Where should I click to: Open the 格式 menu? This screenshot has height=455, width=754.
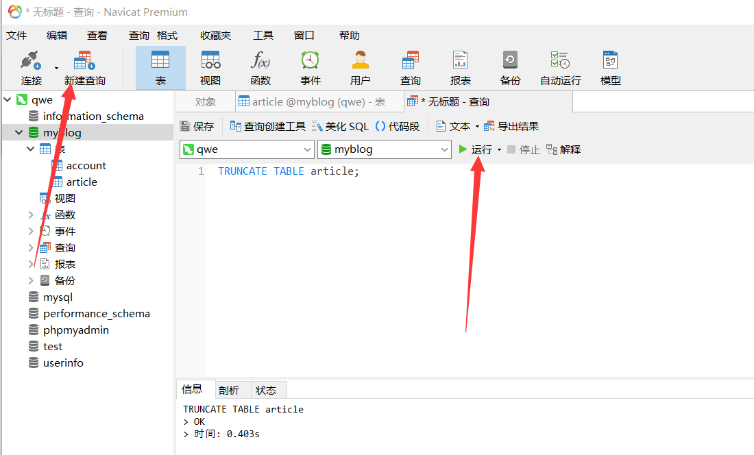(167, 35)
